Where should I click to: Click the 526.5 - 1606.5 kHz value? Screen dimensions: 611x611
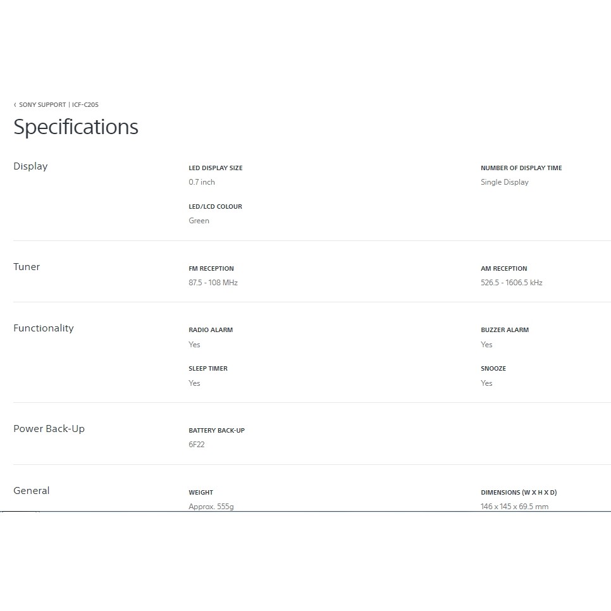511,283
